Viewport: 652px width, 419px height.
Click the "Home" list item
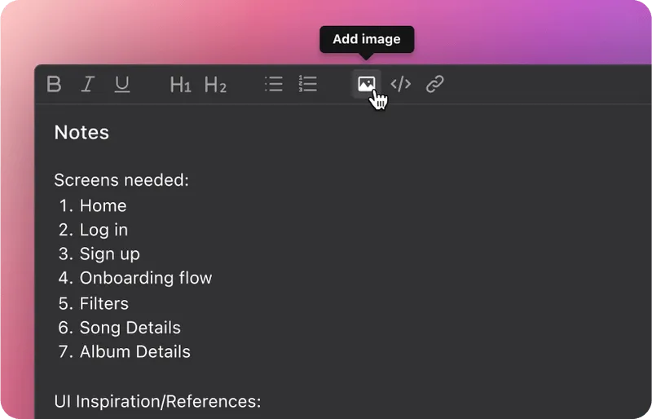(103, 205)
